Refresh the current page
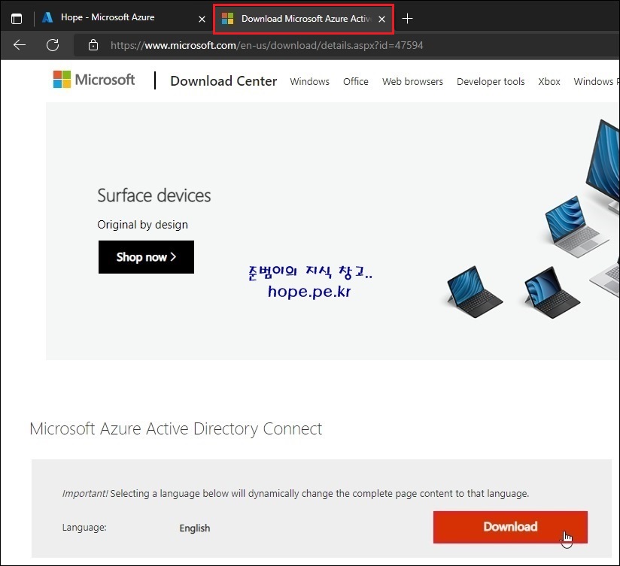 [53, 45]
